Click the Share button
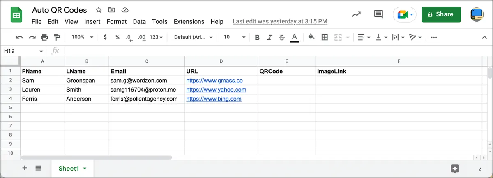493x178 pixels. click(441, 14)
